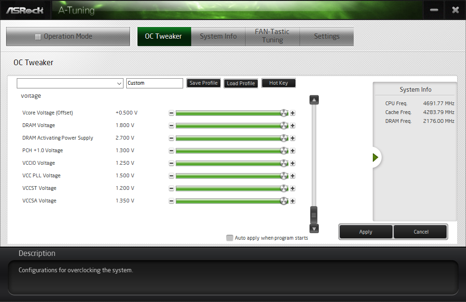Open Operation Mode tab
466x302 pixels.
click(68, 36)
